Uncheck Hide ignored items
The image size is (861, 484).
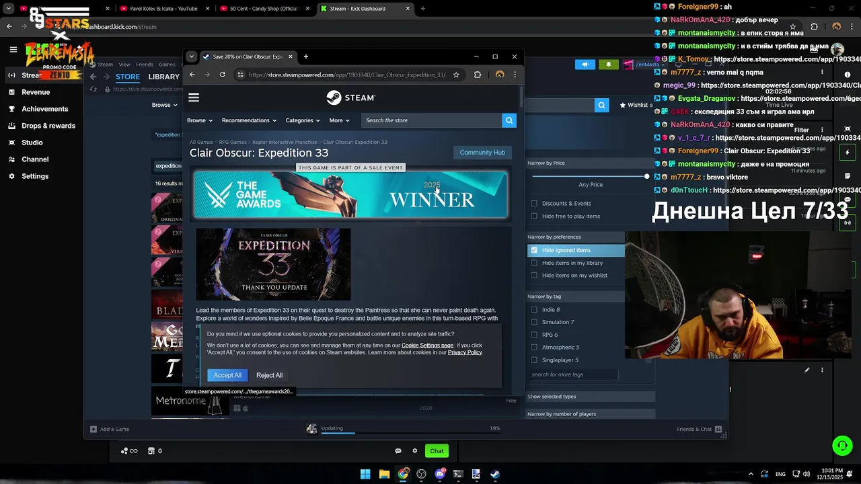pos(534,250)
